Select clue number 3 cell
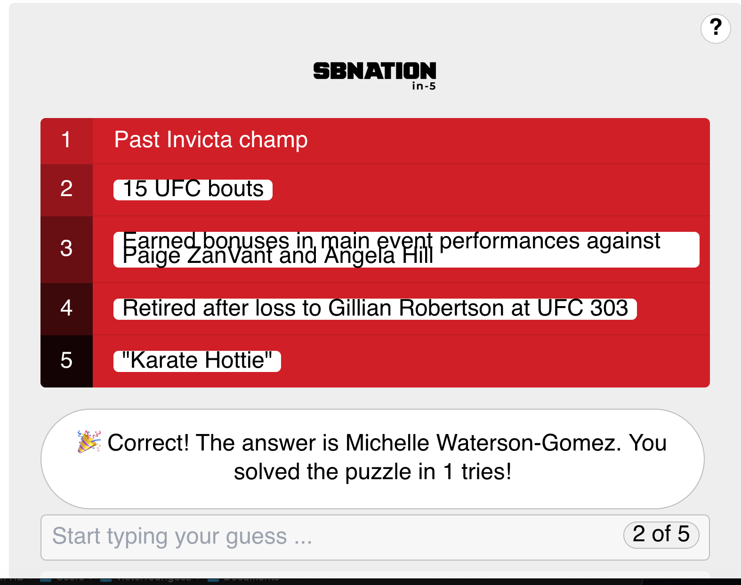The image size is (741, 585). [x=66, y=248]
